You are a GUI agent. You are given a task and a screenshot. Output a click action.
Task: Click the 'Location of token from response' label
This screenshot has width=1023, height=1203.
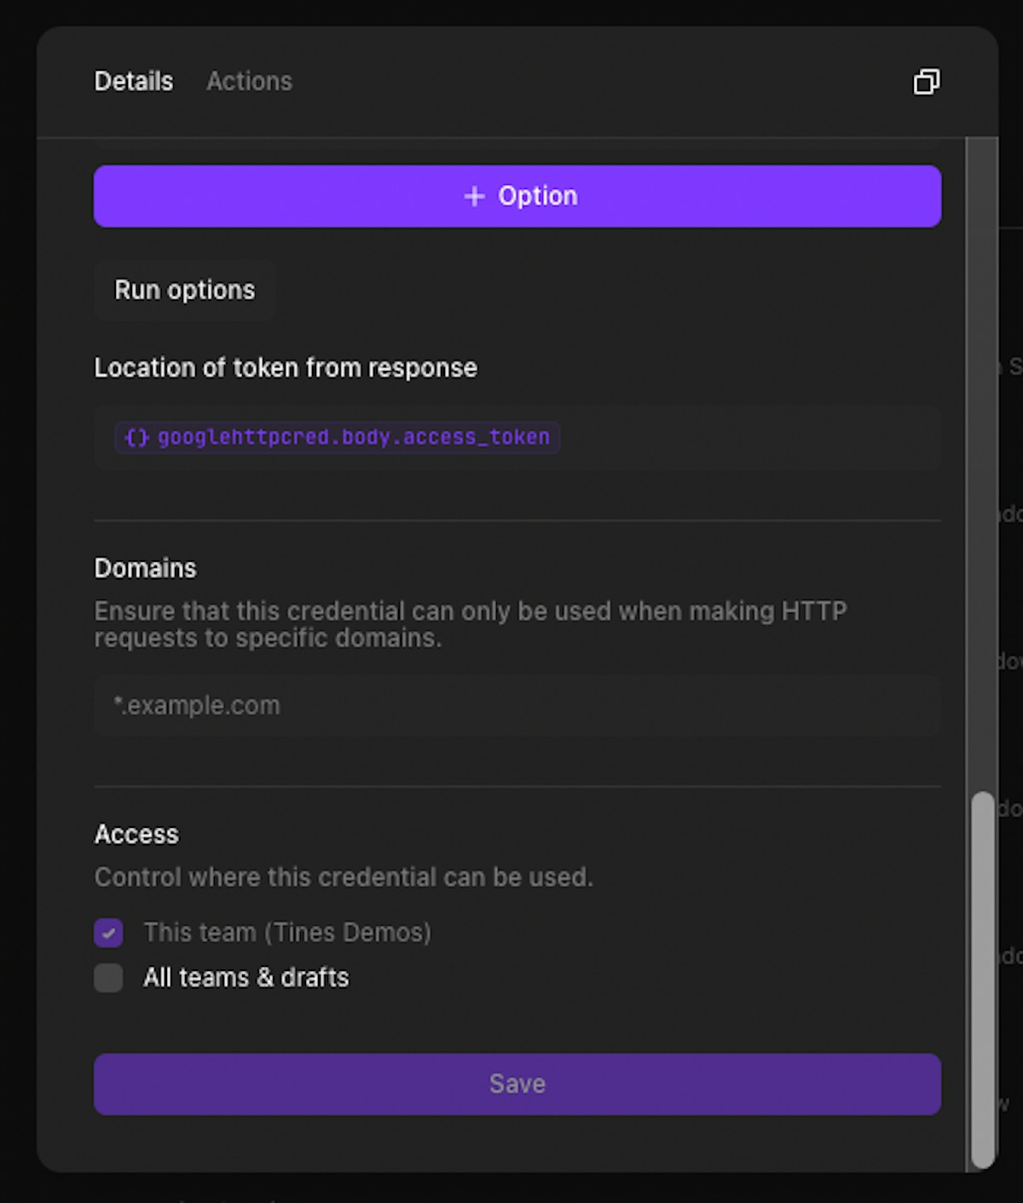(x=286, y=367)
